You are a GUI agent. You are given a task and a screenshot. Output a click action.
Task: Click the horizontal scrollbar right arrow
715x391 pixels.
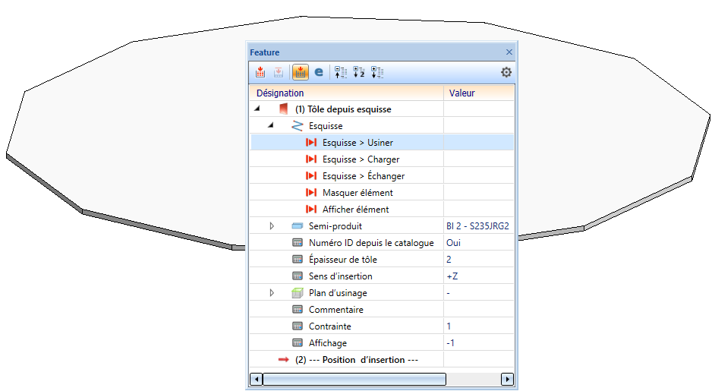point(507,379)
